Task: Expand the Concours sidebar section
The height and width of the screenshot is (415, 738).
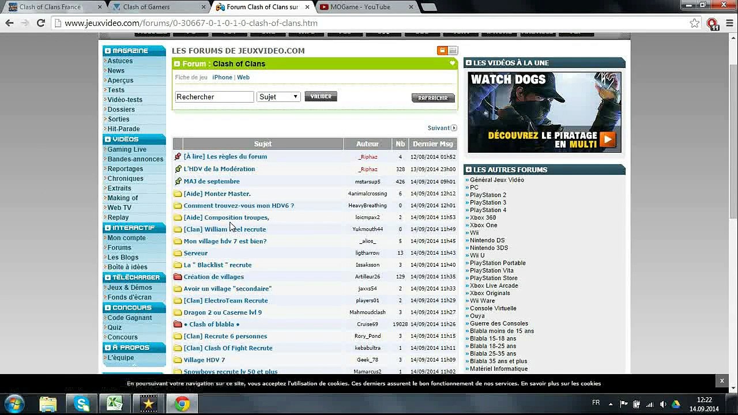Action: click(x=108, y=308)
